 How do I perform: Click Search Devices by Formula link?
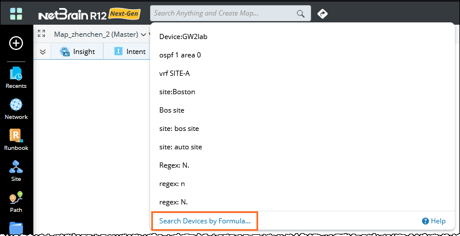[205, 220]
